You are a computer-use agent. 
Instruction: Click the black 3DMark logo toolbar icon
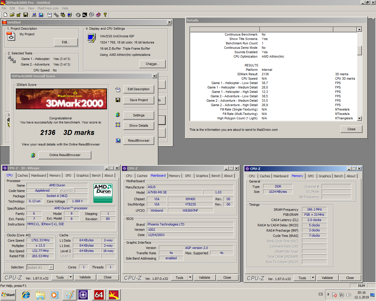(85, 15)
